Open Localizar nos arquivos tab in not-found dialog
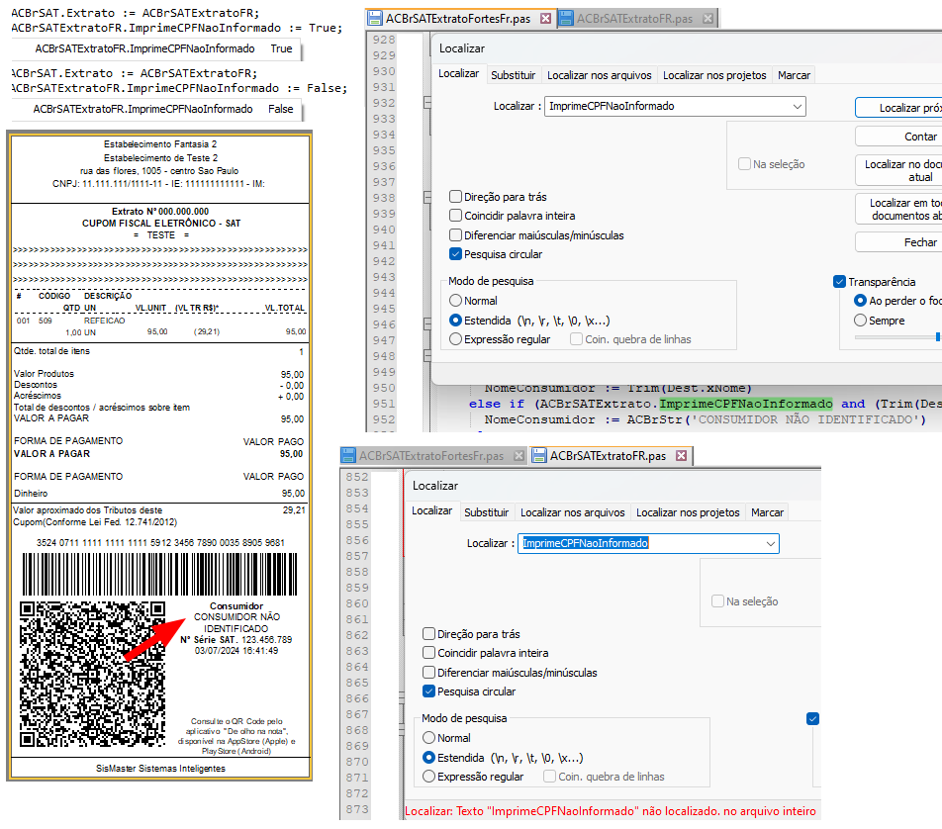 click(x=573, y=512)
